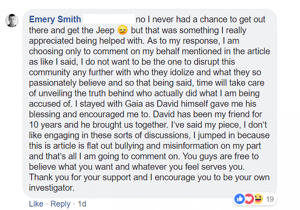Open Emery Smith's profile picture

coord(12,20)
